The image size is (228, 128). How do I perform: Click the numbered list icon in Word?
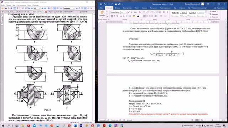tap(149, 12)
